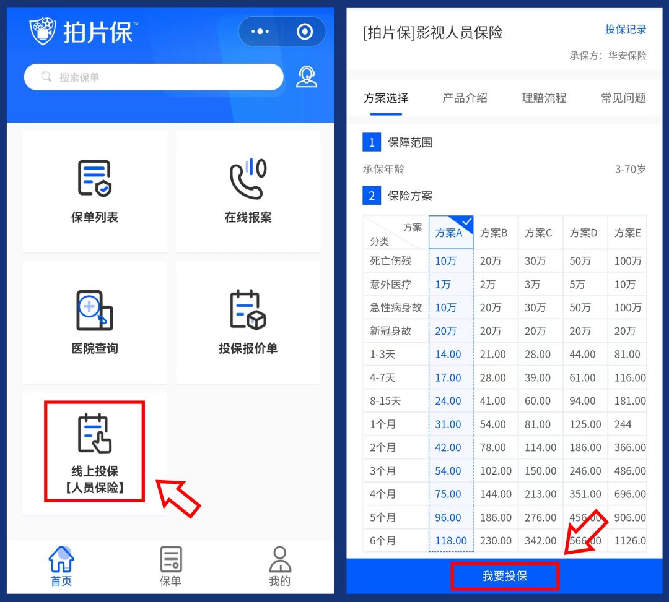
Task: Select the 方案E plan column header
Action: click(627, 233)
